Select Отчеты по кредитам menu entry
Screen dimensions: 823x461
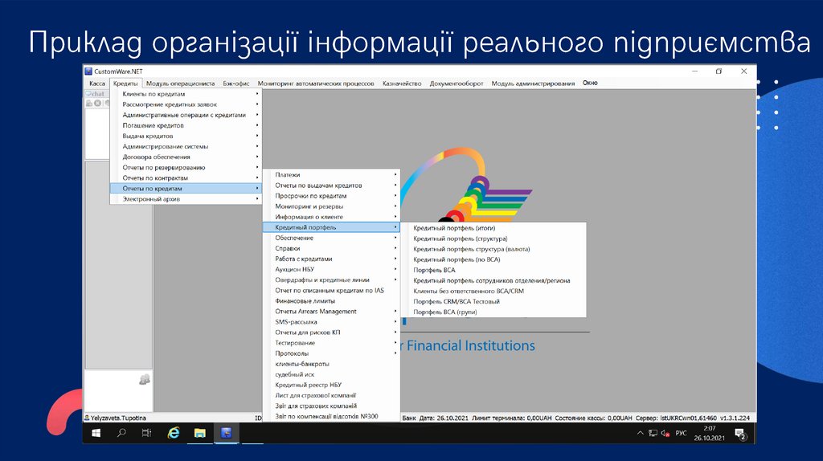[x=186, y=188]
